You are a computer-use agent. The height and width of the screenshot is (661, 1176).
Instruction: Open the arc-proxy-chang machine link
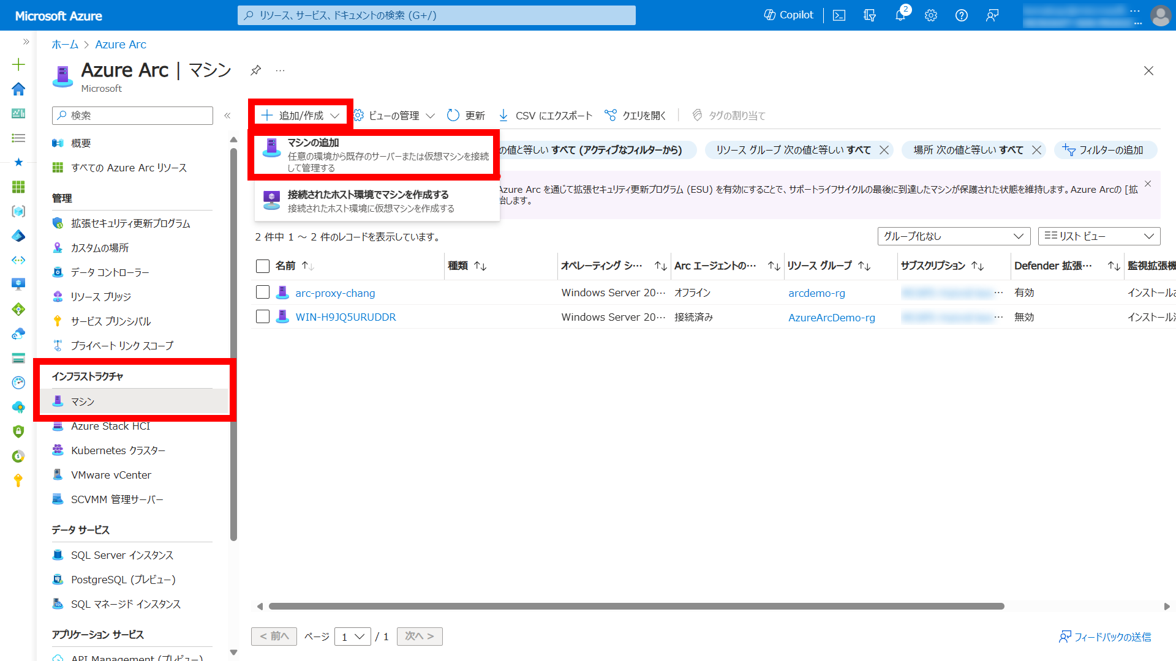coord(335,293)
